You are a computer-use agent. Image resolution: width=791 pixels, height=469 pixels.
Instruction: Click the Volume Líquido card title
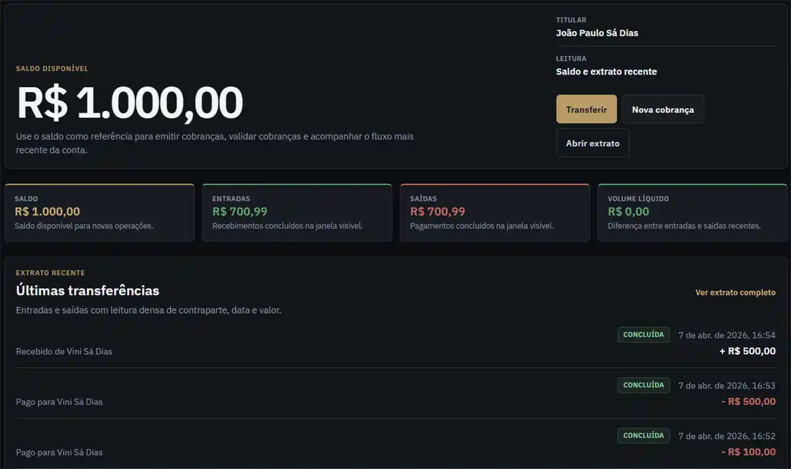click(x=638, y=199)
